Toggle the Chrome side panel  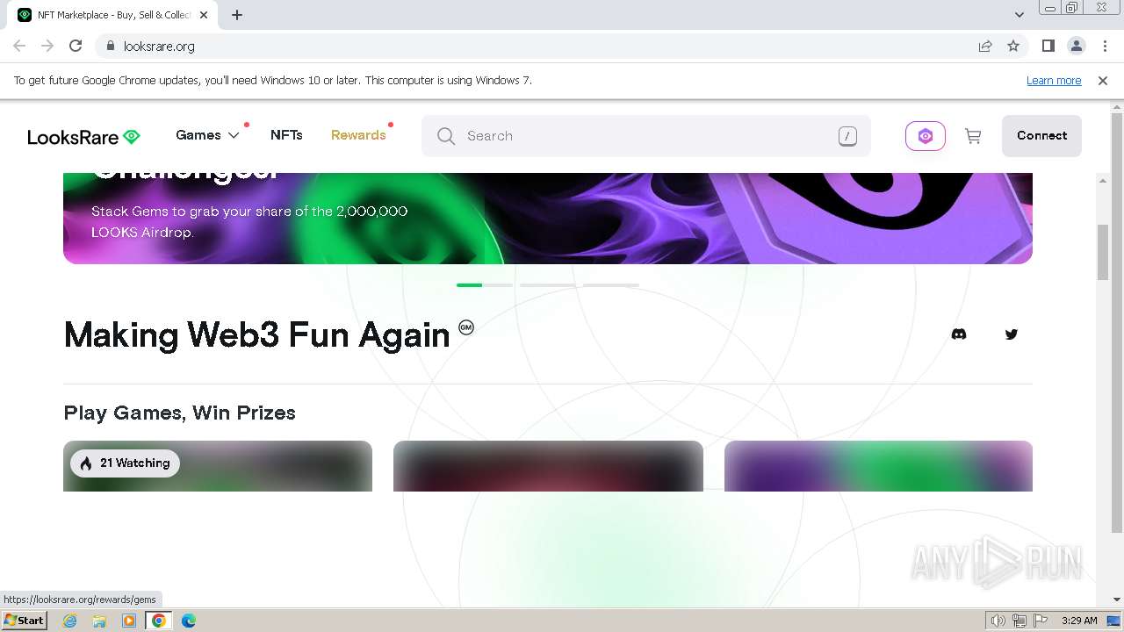coord(1048,46)
